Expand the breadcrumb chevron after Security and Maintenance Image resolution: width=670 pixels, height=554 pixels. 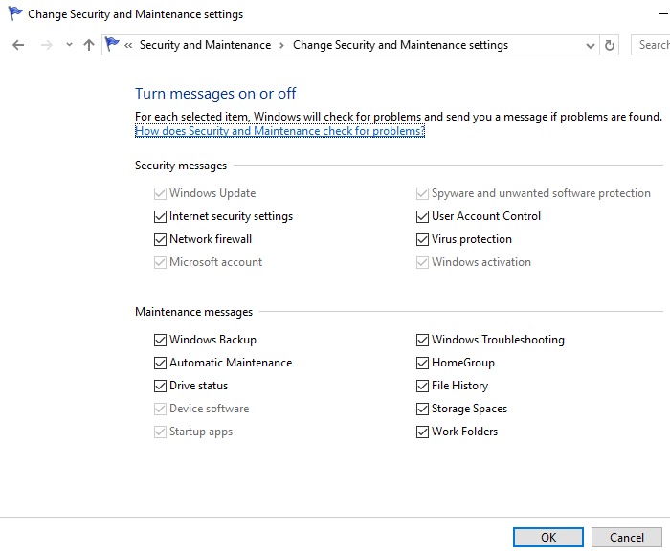click(282, 45)
